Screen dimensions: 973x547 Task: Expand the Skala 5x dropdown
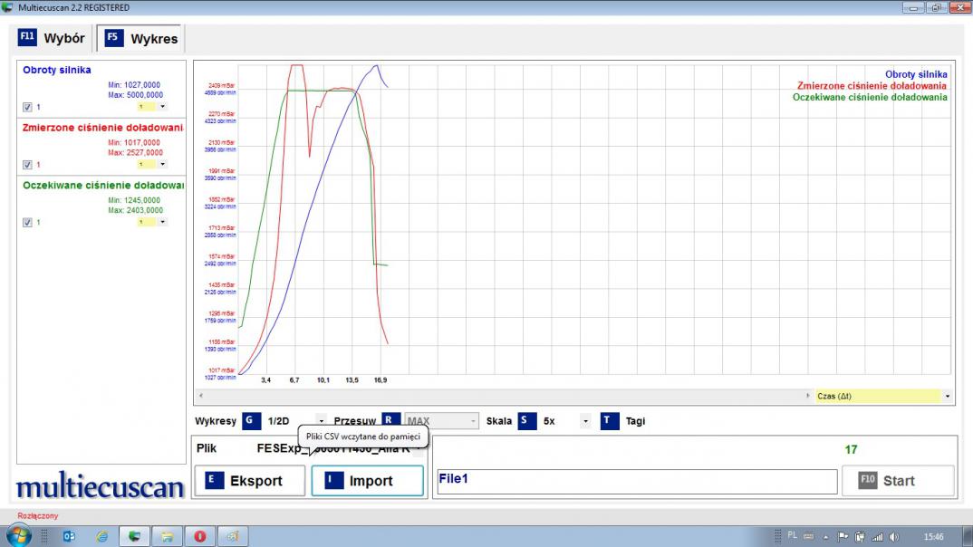coord(584,421)
